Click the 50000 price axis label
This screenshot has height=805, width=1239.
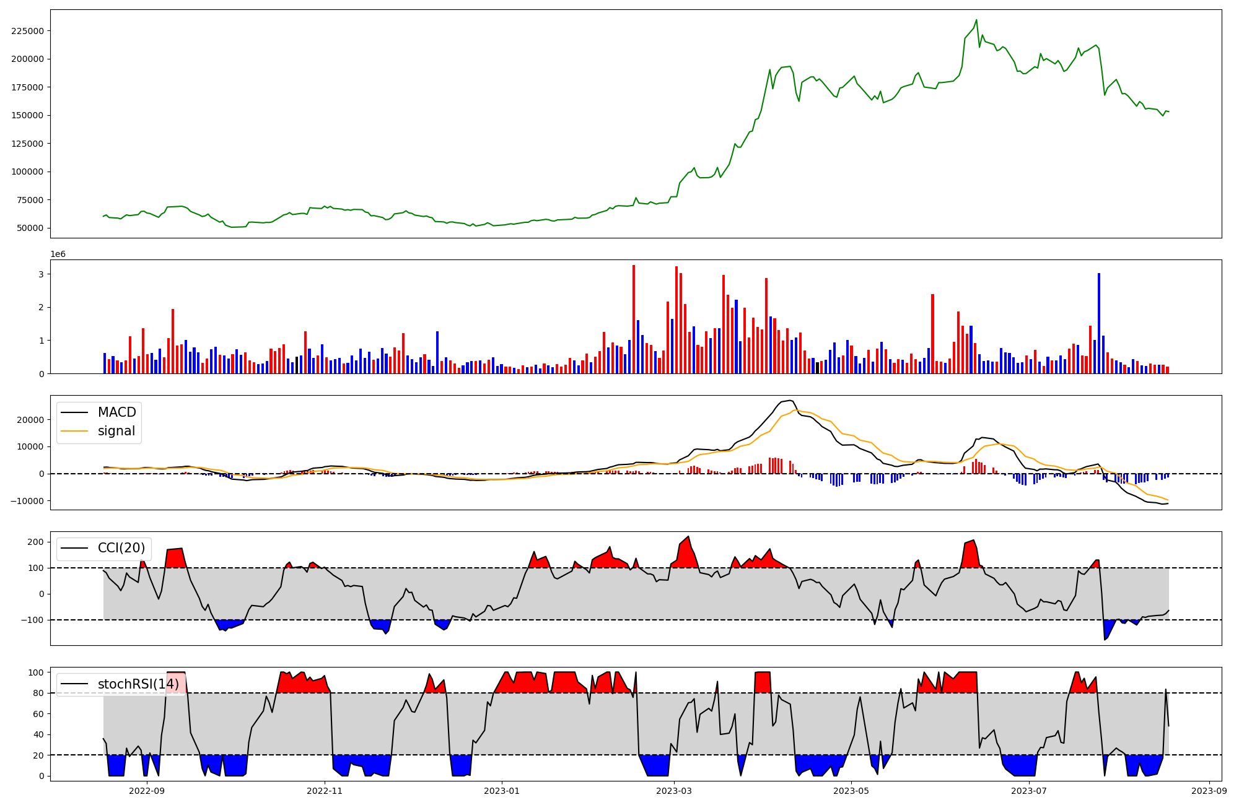[x=30, y=228]
